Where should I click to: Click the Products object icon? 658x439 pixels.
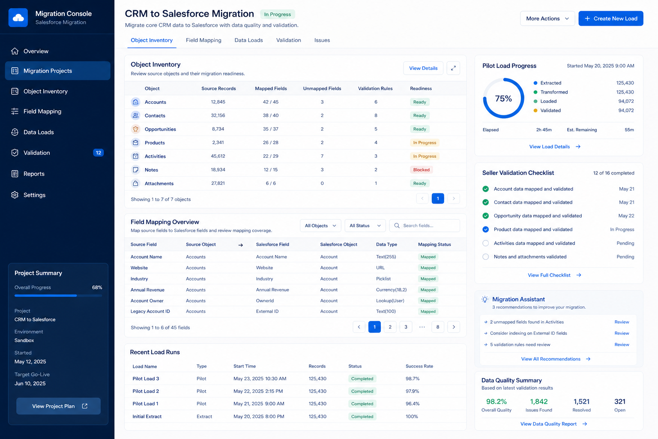click(x=135, y=143)
